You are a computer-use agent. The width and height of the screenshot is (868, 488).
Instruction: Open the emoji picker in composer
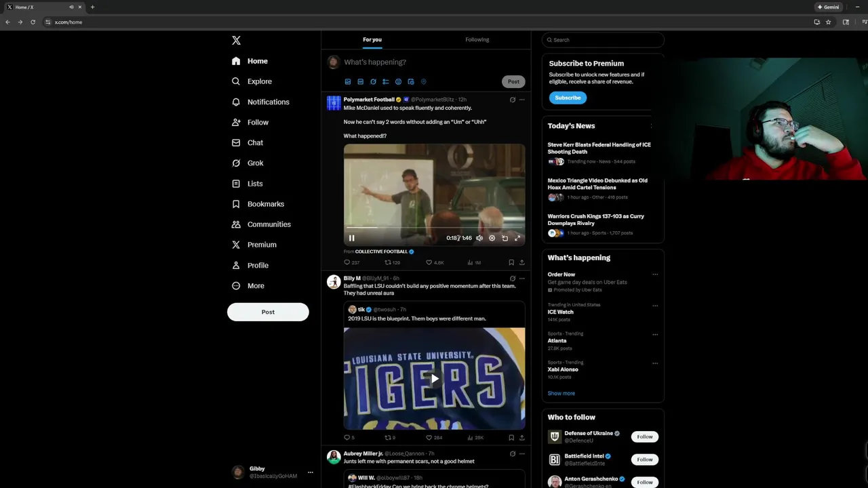tap(398, 81)
